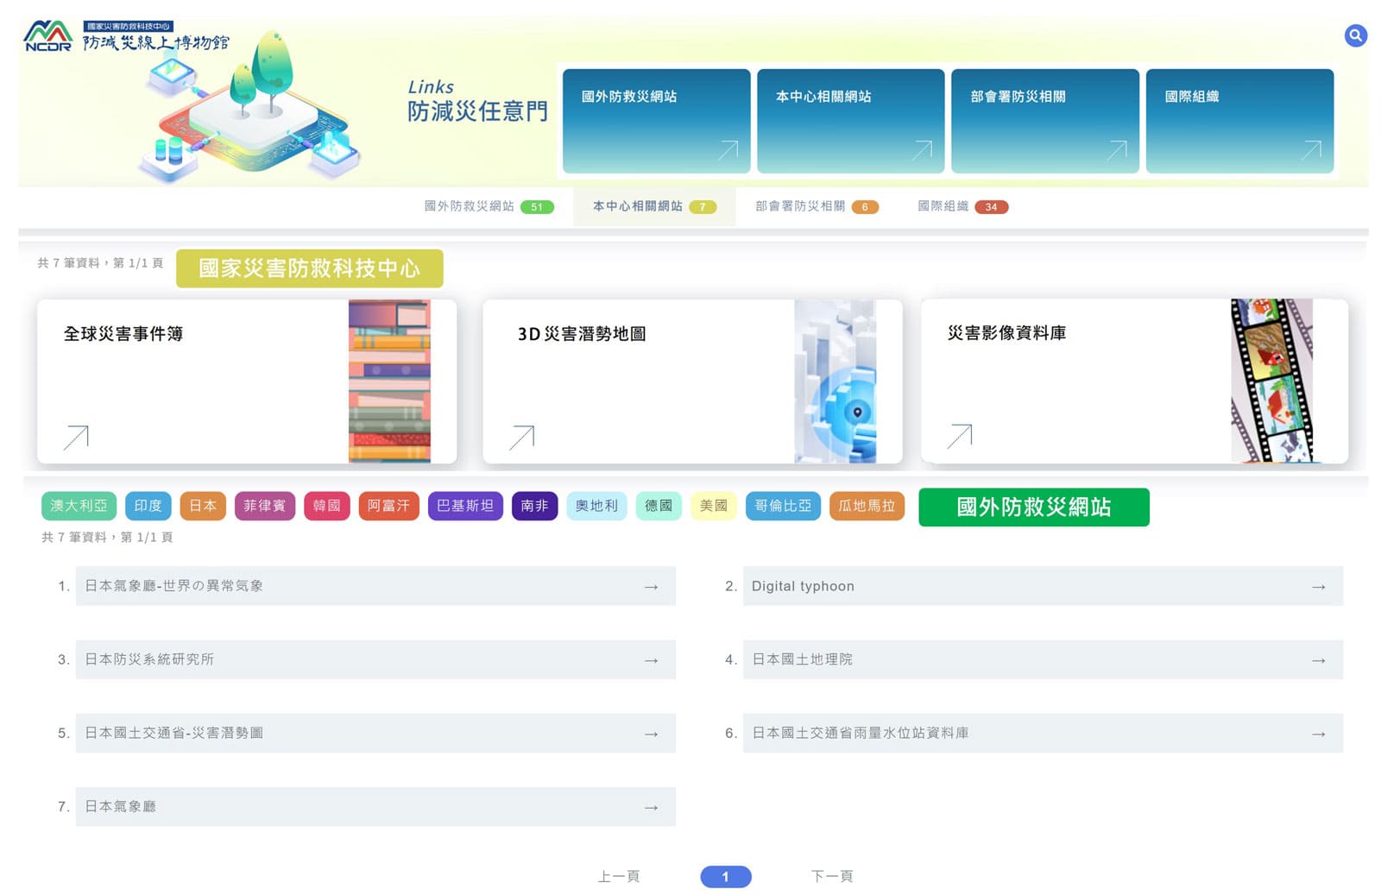Click arrow icon beside 日本國土地理院

tap(1318, 660)
